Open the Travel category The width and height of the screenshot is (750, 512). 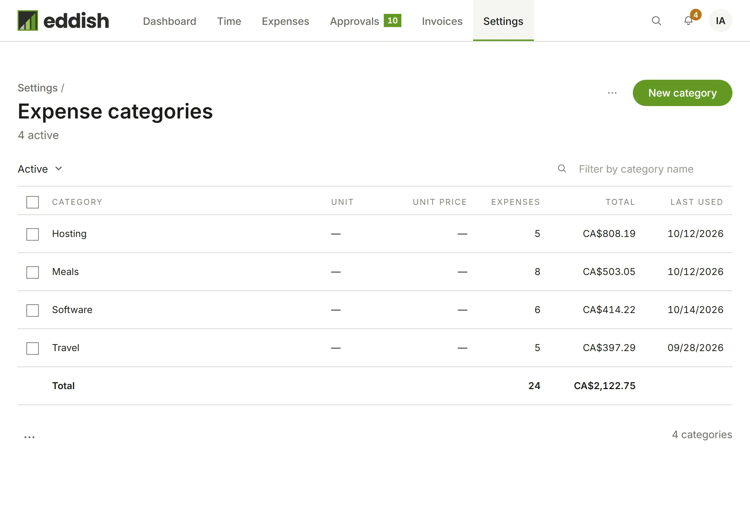coord(66,348)
